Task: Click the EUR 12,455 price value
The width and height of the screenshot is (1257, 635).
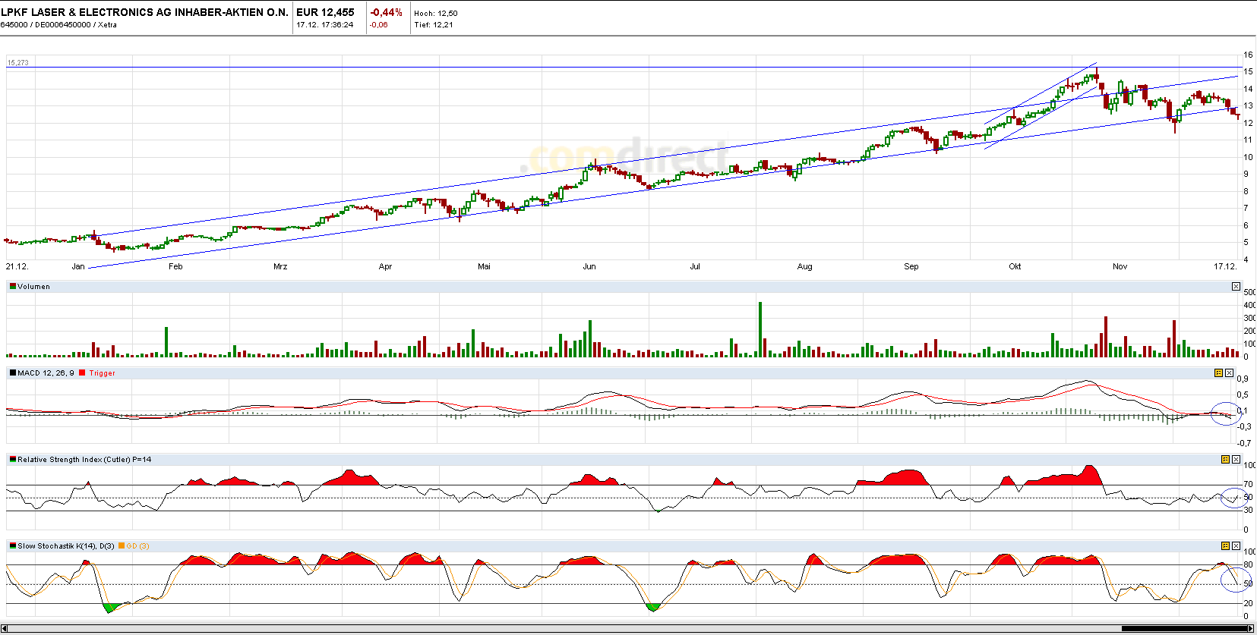Action: point(325,12)
